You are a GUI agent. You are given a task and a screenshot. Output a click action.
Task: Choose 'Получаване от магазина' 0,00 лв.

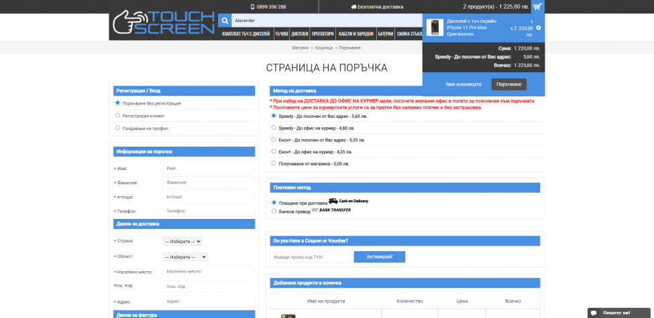pos(274,163)
